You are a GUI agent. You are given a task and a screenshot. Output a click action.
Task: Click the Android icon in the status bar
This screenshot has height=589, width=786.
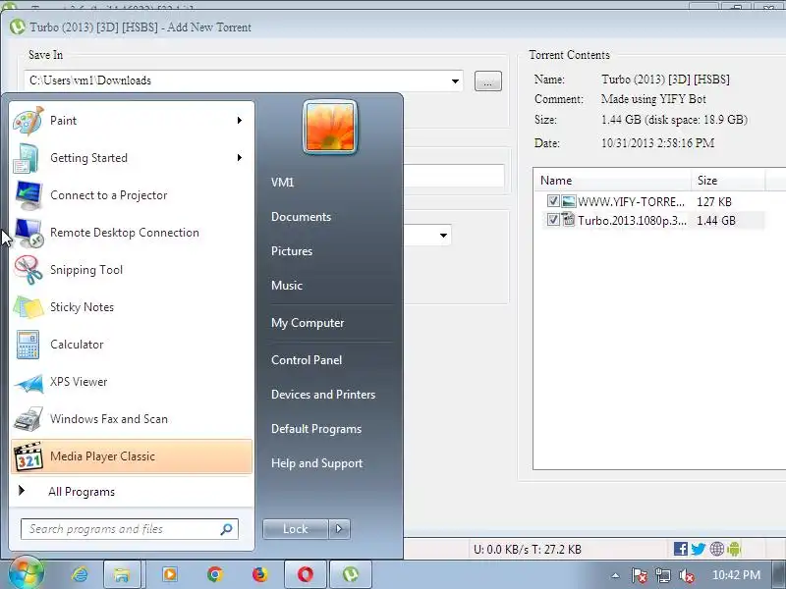point(734,549)
